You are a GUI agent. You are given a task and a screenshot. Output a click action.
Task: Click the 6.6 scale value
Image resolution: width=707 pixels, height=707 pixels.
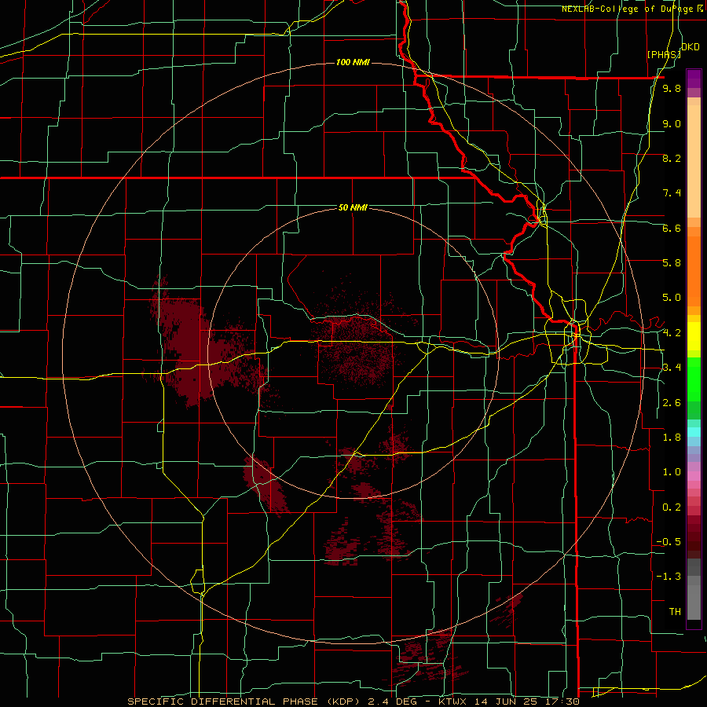click(x=672, y=228)
